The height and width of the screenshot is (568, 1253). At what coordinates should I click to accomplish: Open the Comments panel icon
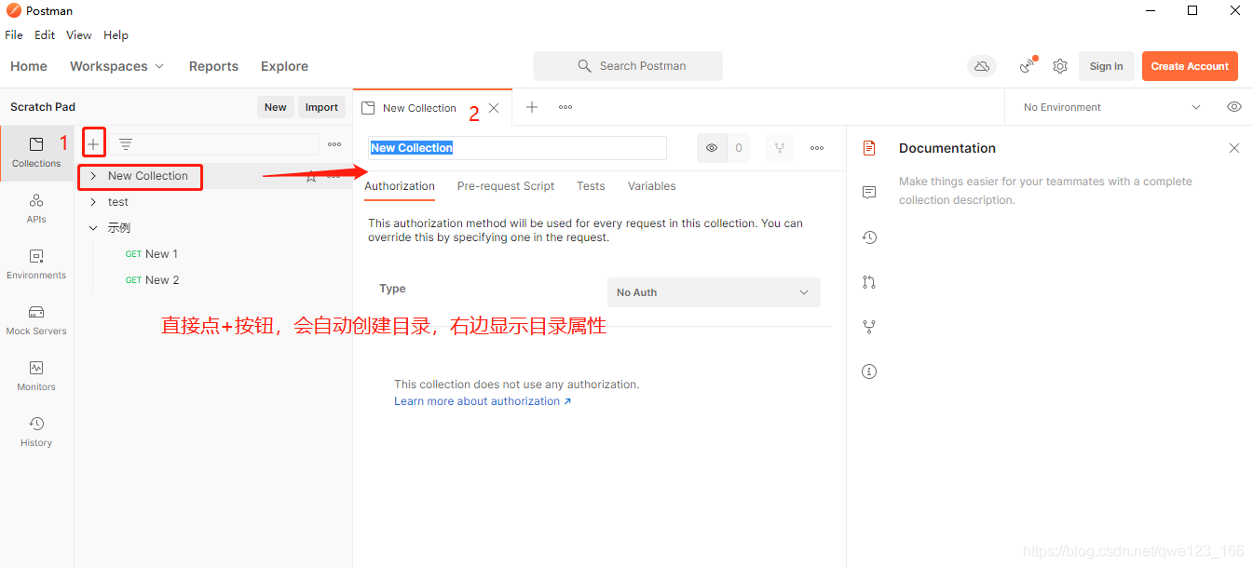(869, 193)
